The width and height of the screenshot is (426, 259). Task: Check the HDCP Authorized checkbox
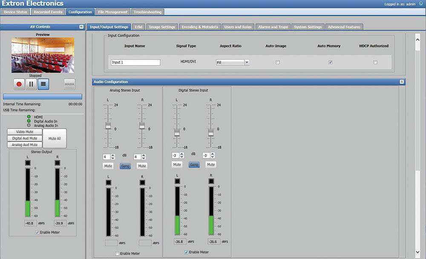click(x=375, y=62)
